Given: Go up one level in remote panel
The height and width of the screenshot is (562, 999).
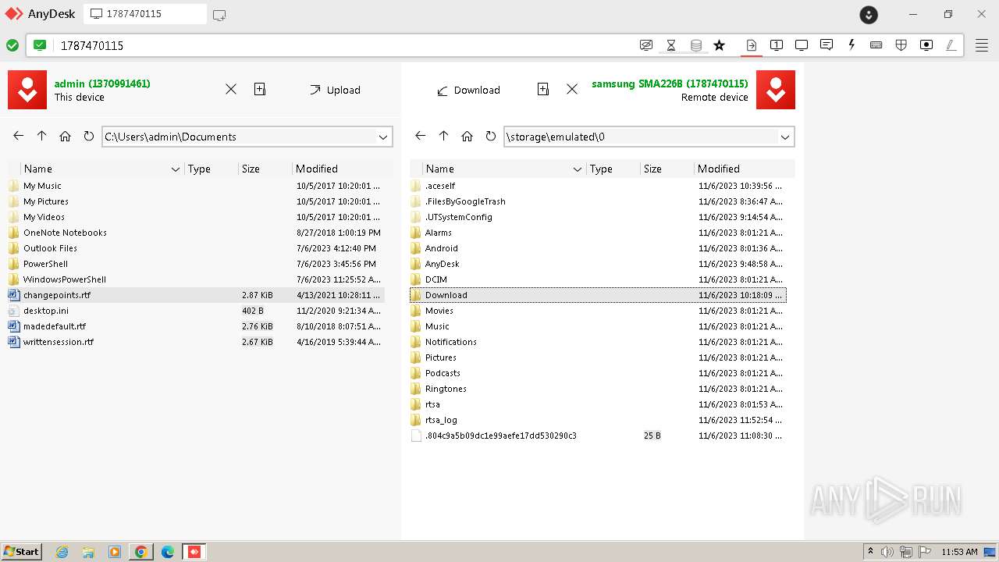Looking at the screenshot, I should point(443,136).
